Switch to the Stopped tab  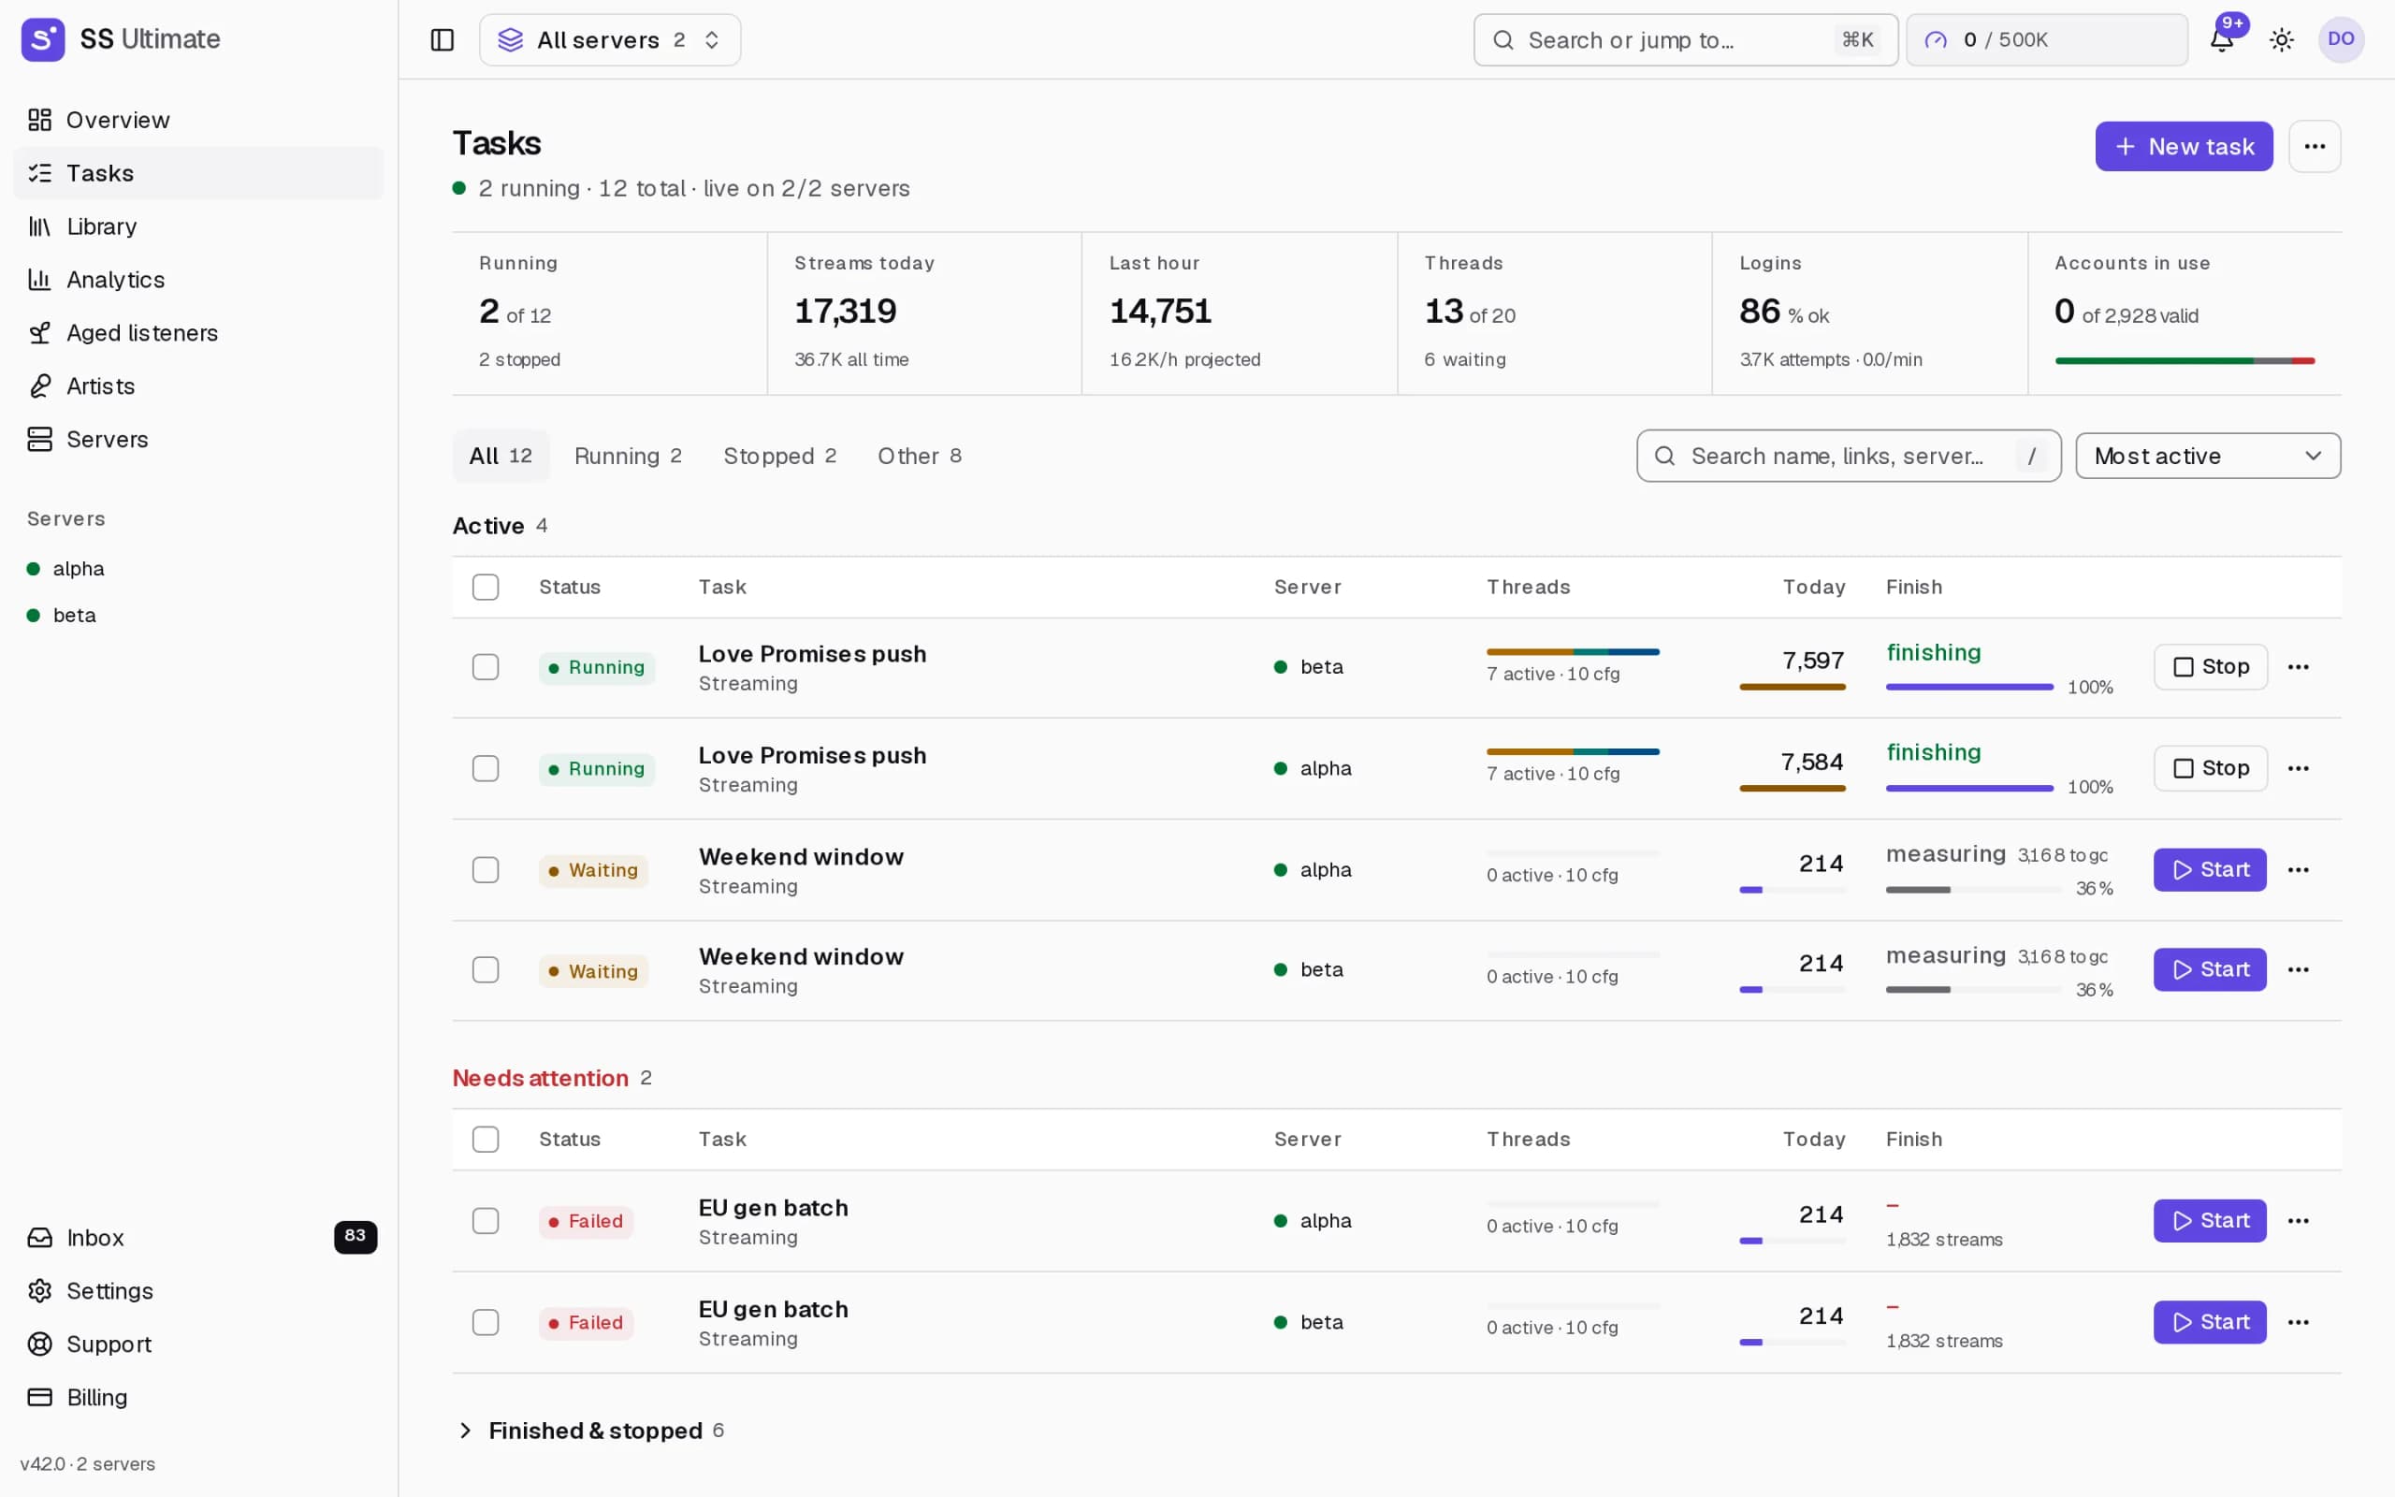[780, 457]
